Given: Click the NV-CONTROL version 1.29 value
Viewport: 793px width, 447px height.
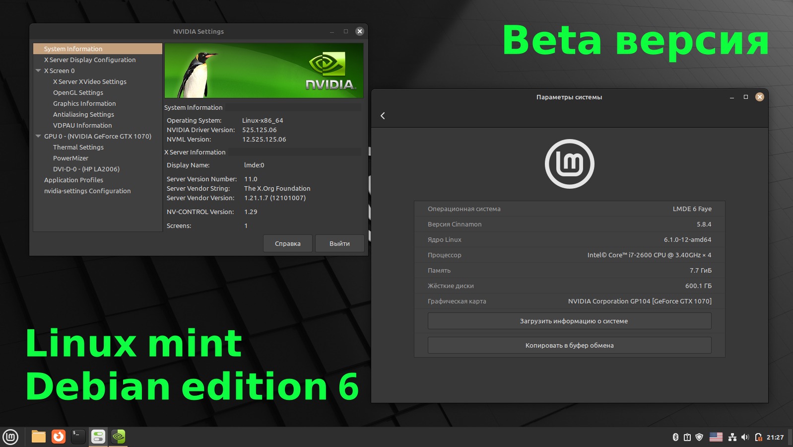Looking at the screenshot, I should pos(251,212).
